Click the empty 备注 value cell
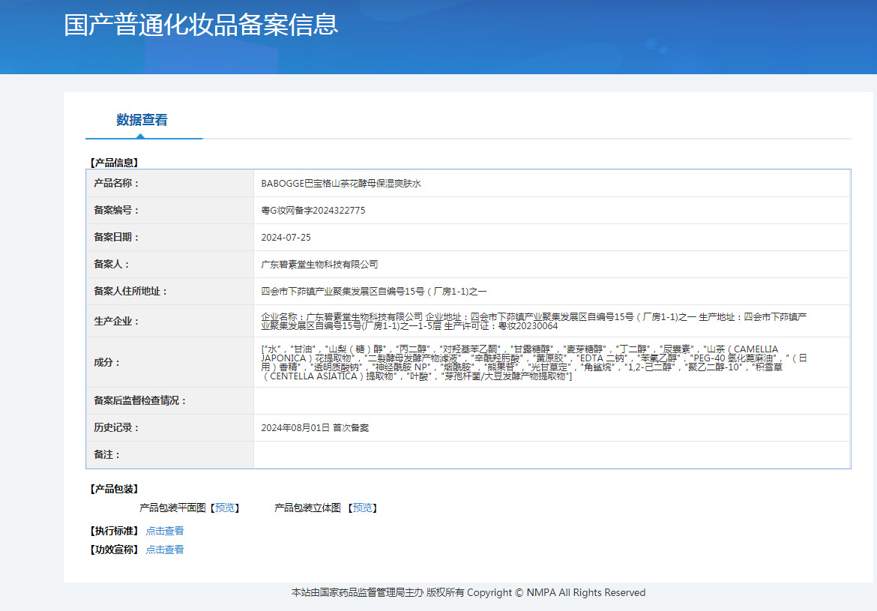This screenshot has width=877, height=611. [552, 455]
